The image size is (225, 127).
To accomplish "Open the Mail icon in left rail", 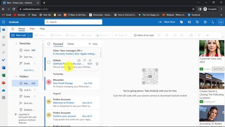I will [4, 30].
